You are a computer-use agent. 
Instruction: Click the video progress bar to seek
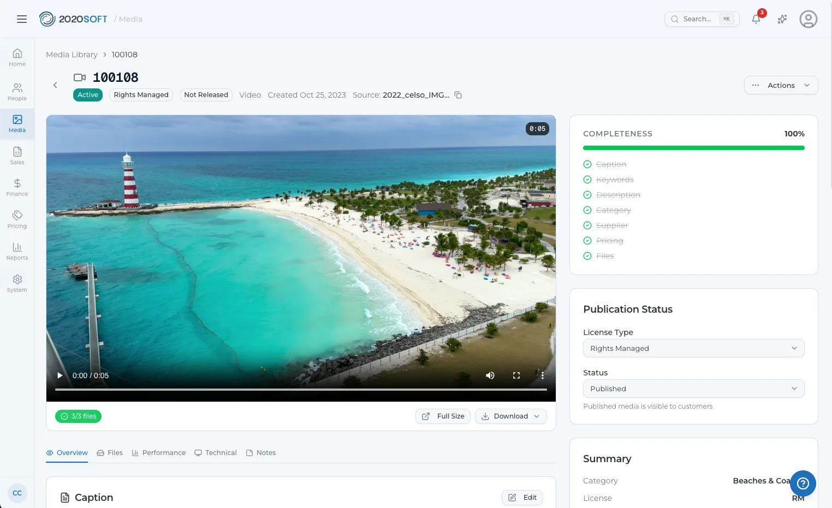pyautogui.click(x=300, y=390)
